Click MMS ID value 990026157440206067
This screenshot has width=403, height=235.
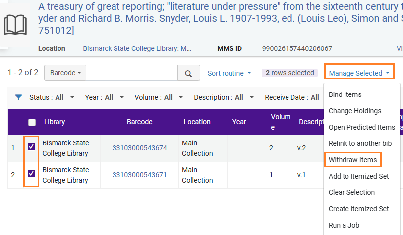pos(297,48)
